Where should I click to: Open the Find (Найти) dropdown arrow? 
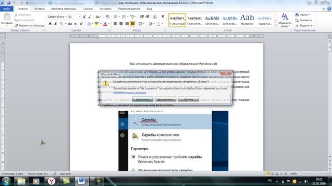coord(309,15)
